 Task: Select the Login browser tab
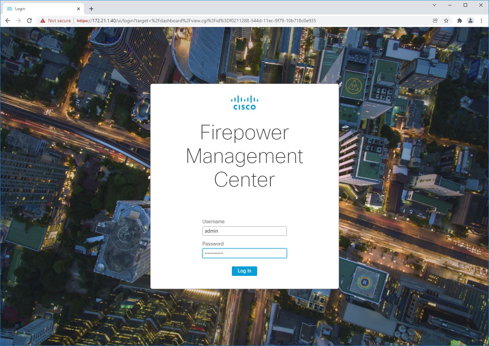pyautogui.click(x=44, y=9)
